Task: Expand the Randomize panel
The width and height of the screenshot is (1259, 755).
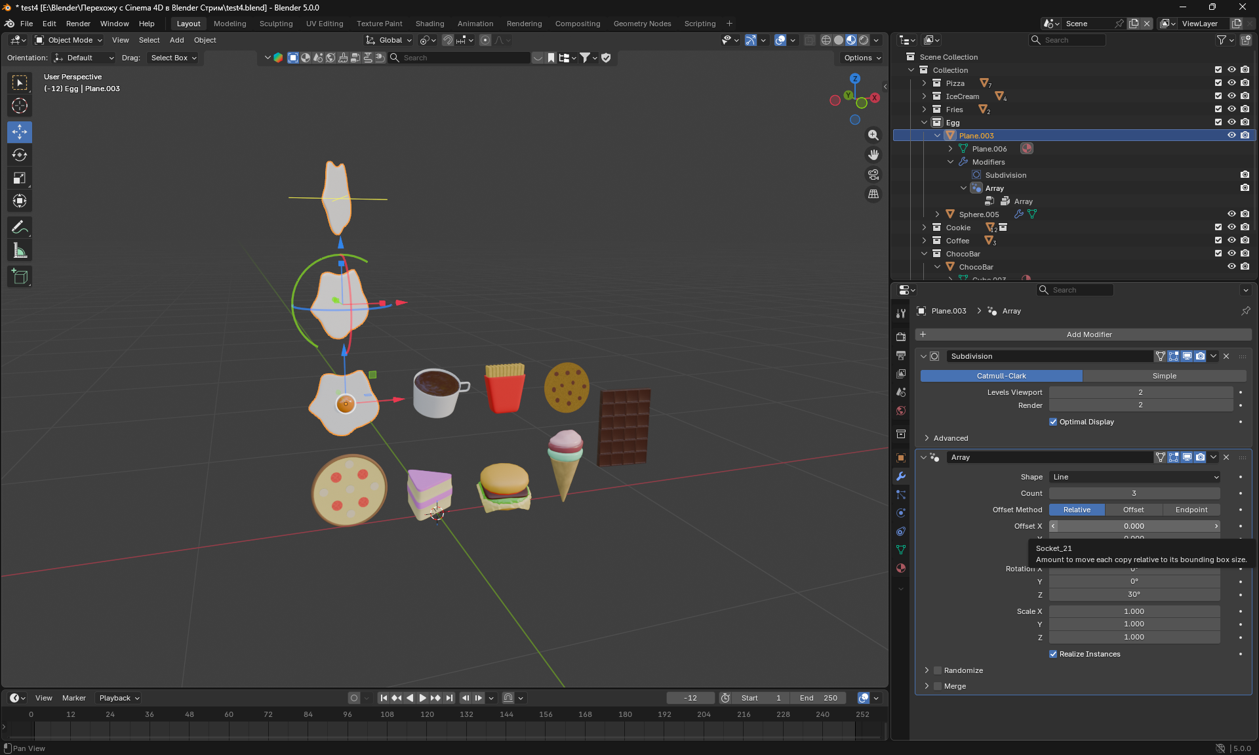Action: pyautogui.click(x=927, y=670)
